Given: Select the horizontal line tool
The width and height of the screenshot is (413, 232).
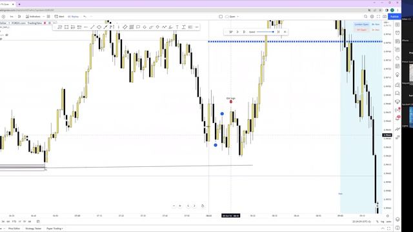Looking at the screenshot, I should pyautogui.click(x=86, y=27).
